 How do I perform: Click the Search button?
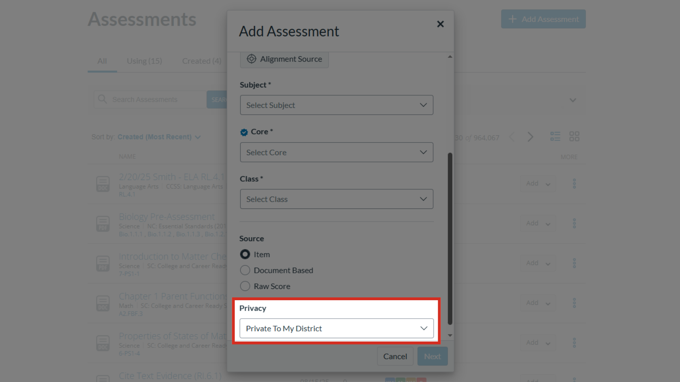(x=217, y=100)
